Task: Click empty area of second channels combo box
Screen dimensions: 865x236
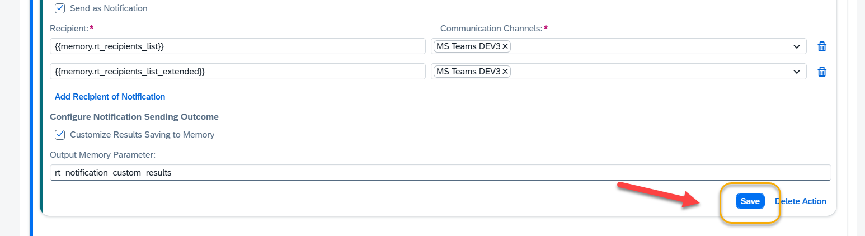Action: pyautogui.click(x=643, y=72)
